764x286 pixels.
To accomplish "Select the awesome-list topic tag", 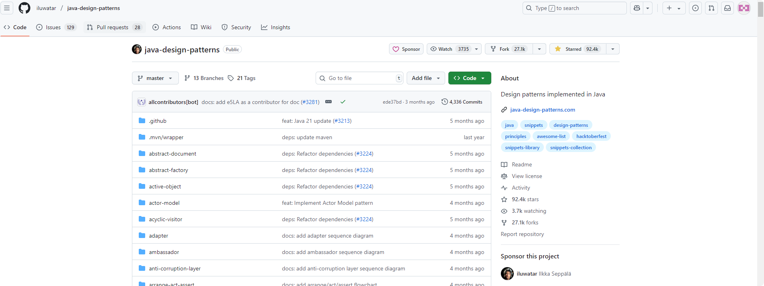I will coord(551,136).
